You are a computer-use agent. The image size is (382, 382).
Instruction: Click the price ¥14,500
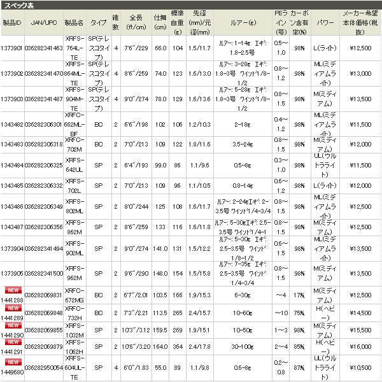click(360, 313)
